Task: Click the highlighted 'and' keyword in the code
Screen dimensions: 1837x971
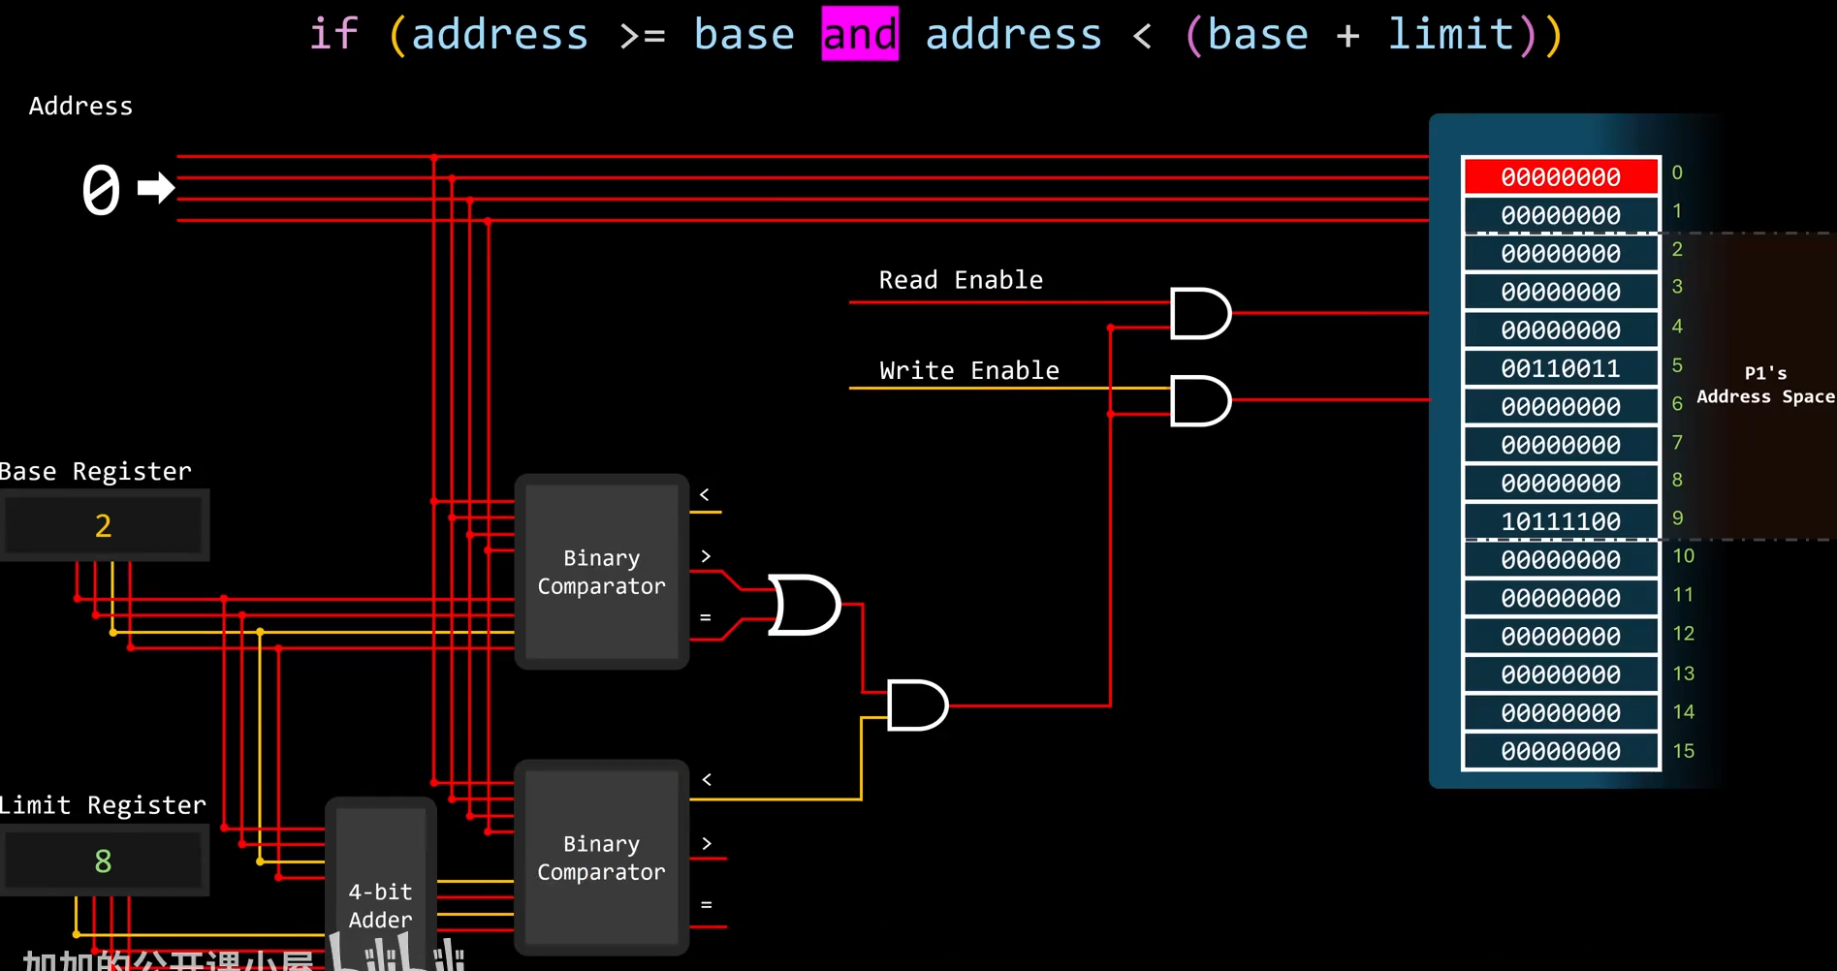Action: pyautogui.click(x=860, y=34)
